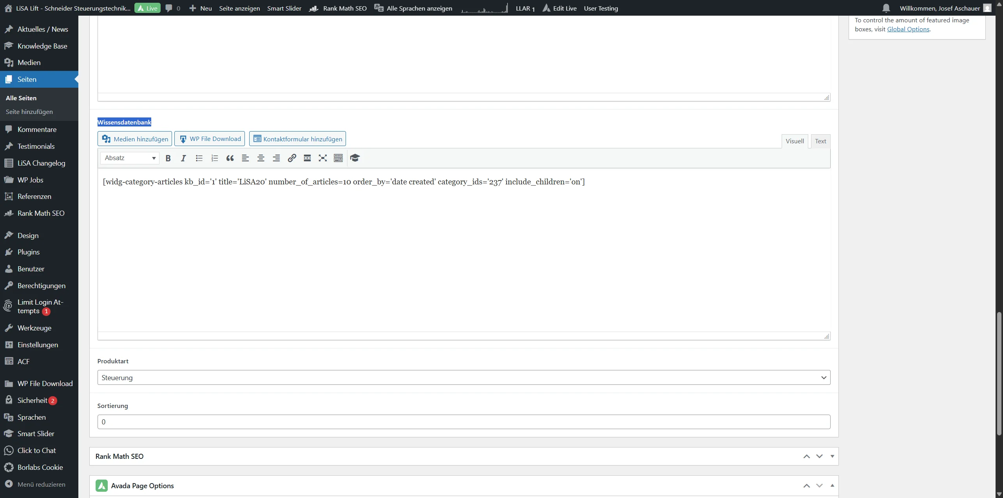Toggle the extra toolbar row

click(x=338, y=158)
